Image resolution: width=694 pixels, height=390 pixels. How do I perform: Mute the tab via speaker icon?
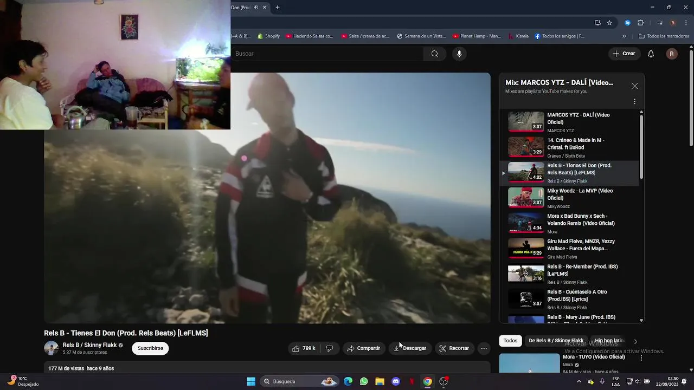256,8
